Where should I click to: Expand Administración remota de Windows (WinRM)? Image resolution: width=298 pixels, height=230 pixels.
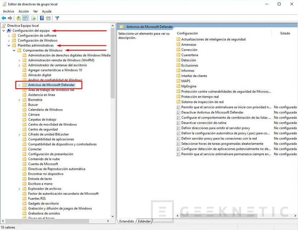coord(19,61)
